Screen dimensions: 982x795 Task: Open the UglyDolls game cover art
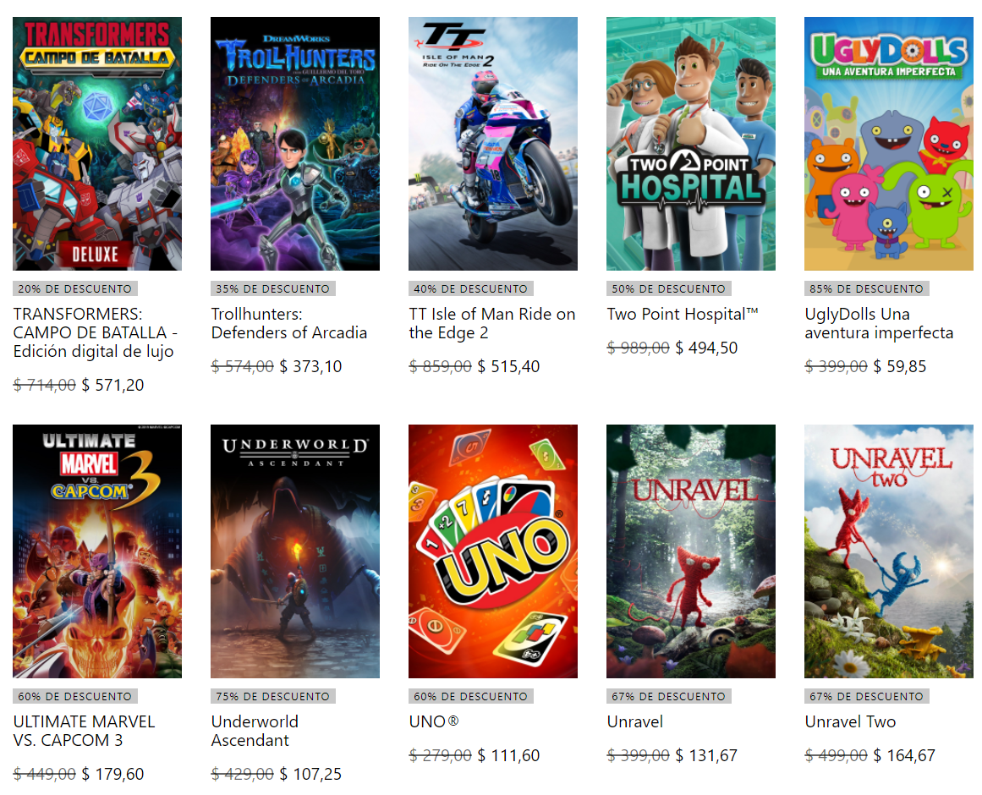point(889,144)
